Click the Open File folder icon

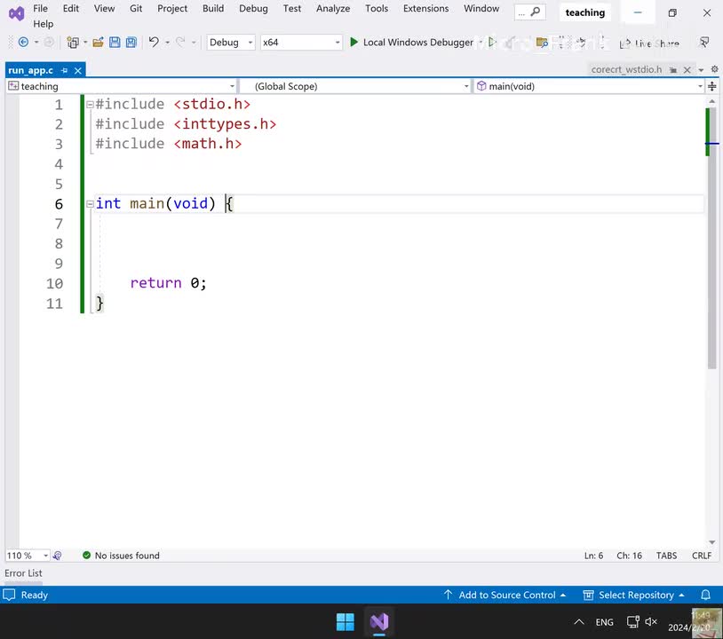point(98,43)
